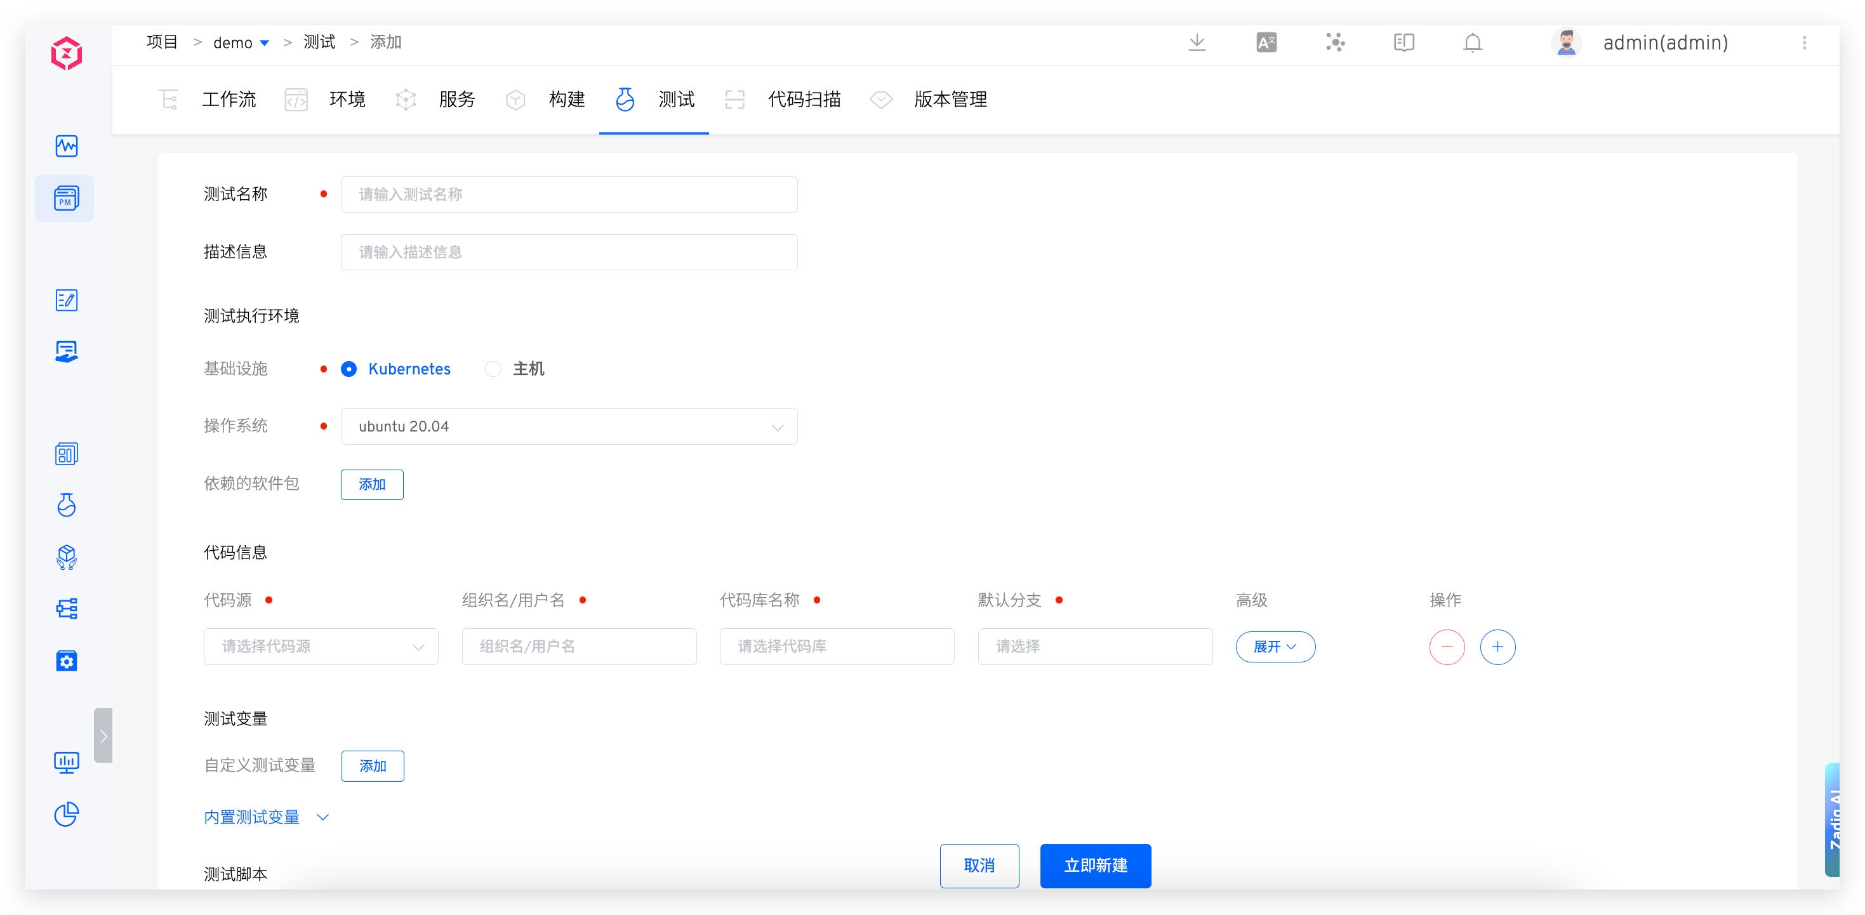Switch to the 工作流 tab
The height and width of the screenshot is (915, 1865).
pos(229,100)
